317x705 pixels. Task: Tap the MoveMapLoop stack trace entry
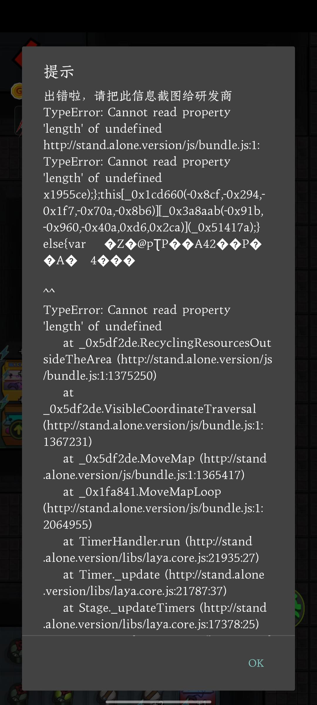tap(154, 508)
